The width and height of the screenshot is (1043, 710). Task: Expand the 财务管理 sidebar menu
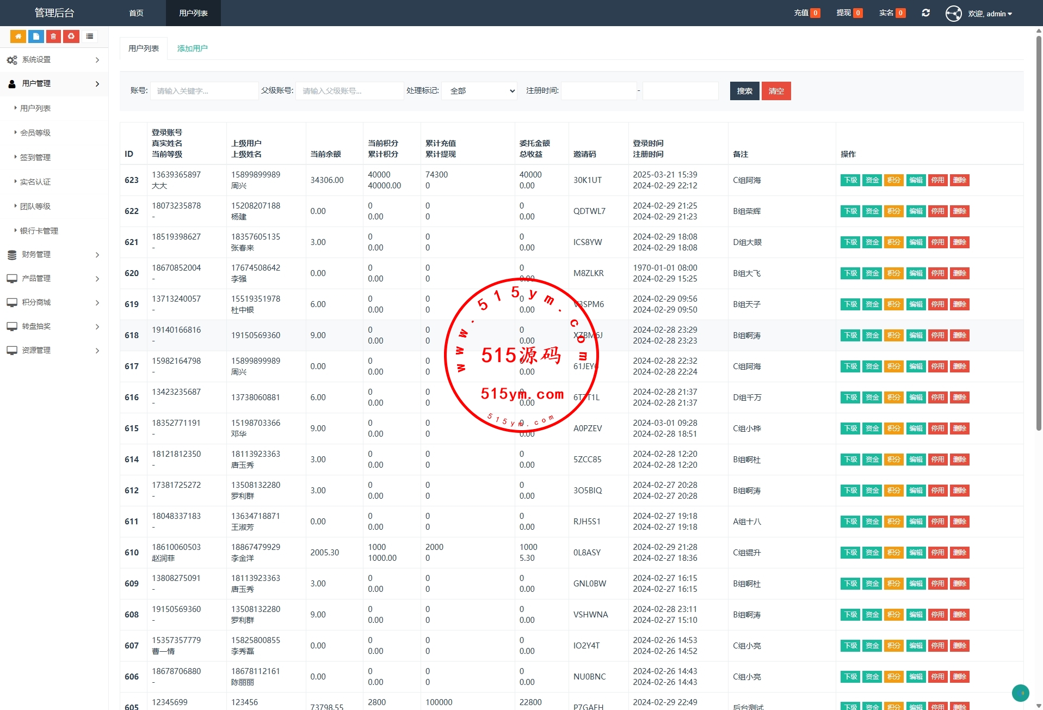click(54, 254)
